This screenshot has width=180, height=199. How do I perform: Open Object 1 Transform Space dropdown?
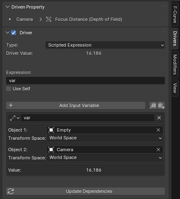pos(105,138)
